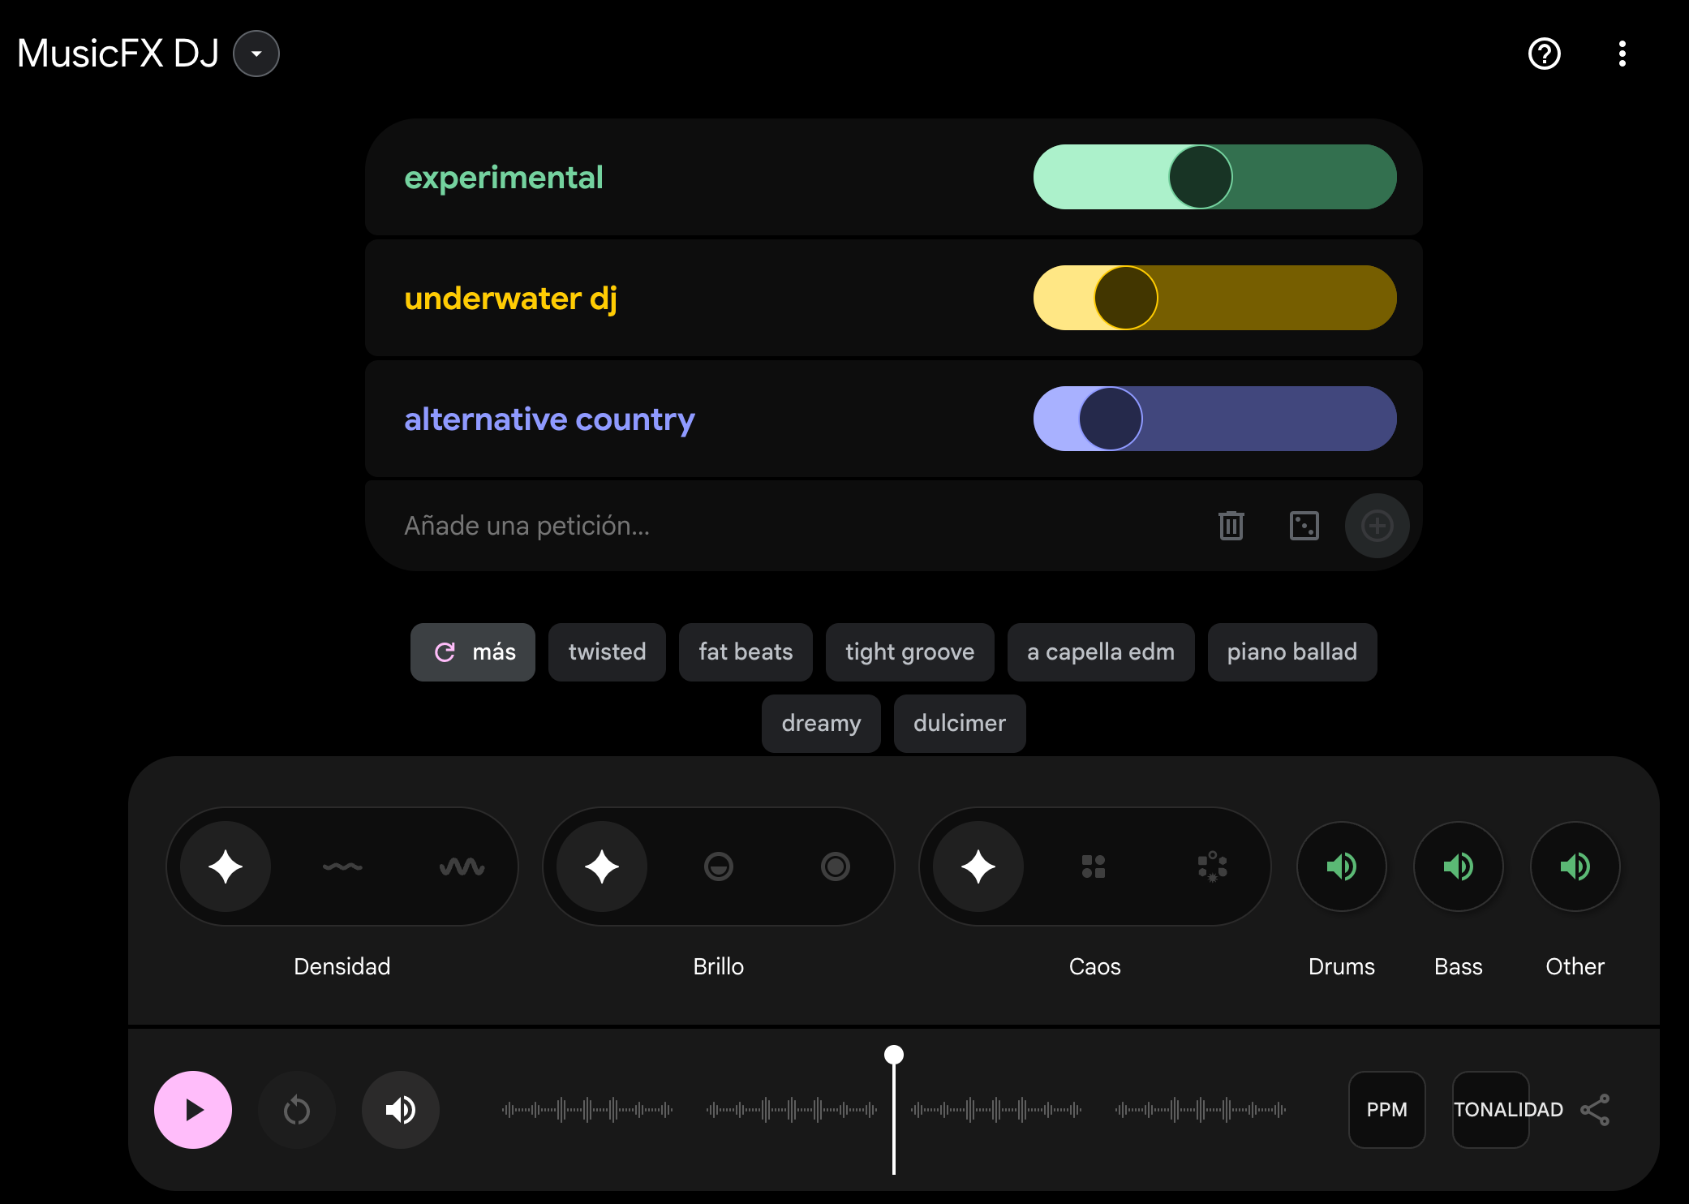Viewport: 1689px width, 1204px height.
Task: Open the PPM tempo selector
Action: [1386, 1110]
